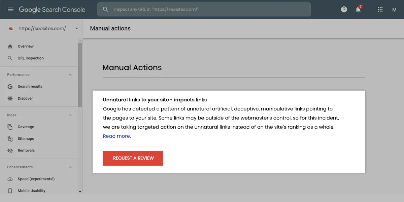Open the Sitemaps page
Image resolution: width=404 pixels, height=202 pixels.
tap(26, 139)
